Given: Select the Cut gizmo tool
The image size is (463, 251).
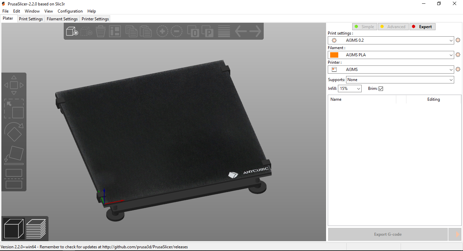Looking at the screenshot, I should 14,179.
